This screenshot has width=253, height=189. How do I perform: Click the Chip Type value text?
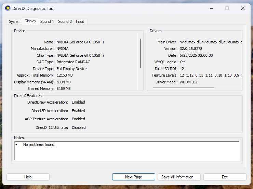pos(80,55)
